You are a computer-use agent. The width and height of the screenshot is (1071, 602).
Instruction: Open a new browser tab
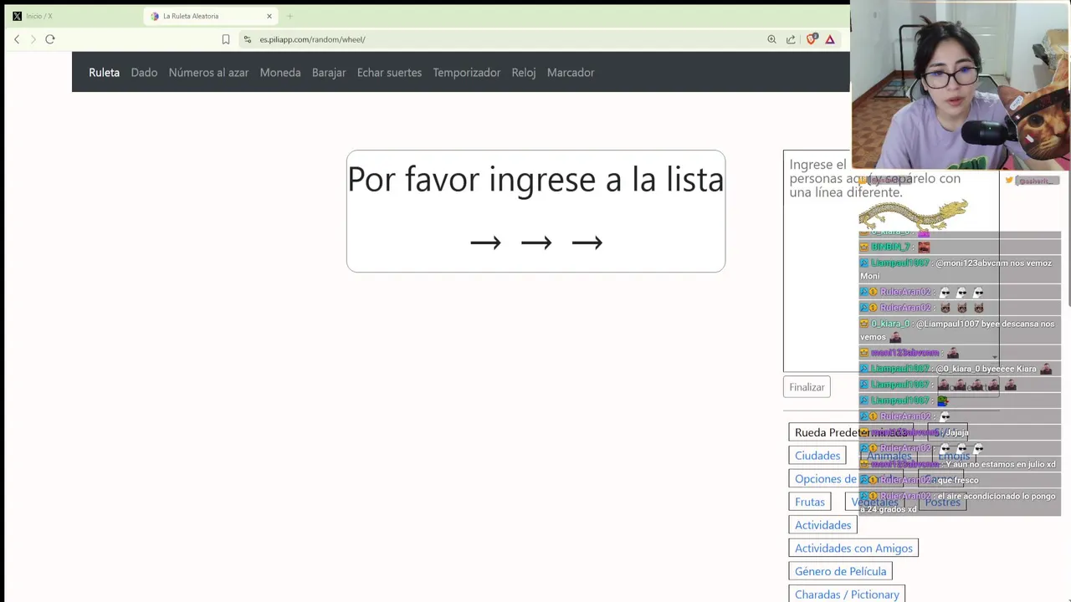[x=290, y=16]
